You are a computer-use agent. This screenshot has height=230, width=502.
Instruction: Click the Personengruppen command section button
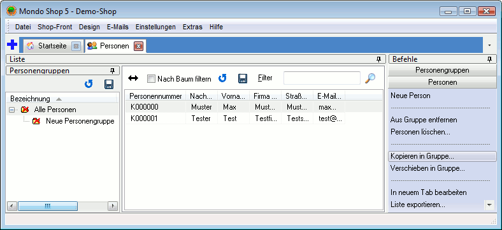pos(442,70)
